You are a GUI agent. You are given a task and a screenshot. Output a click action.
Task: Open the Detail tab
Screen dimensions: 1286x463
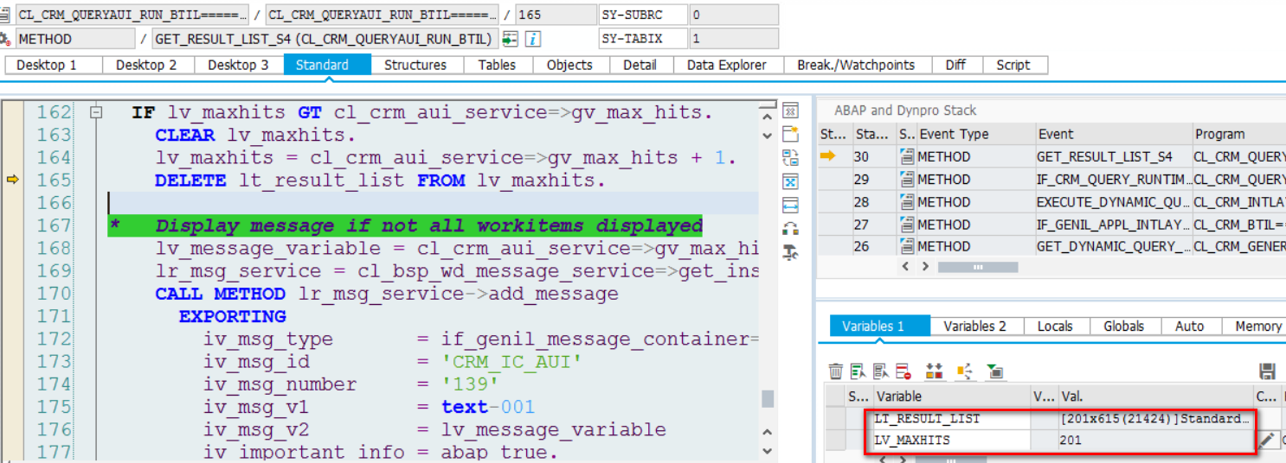(640, 65)
